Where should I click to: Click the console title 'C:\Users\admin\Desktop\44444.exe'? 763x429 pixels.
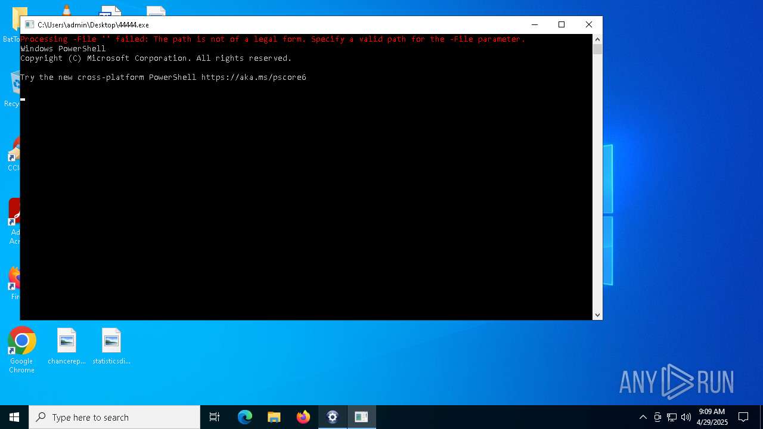coord(93,25)
